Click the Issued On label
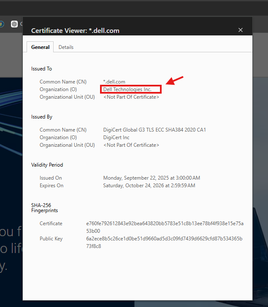Screen dimensions: 268x307 pos(51,178)
